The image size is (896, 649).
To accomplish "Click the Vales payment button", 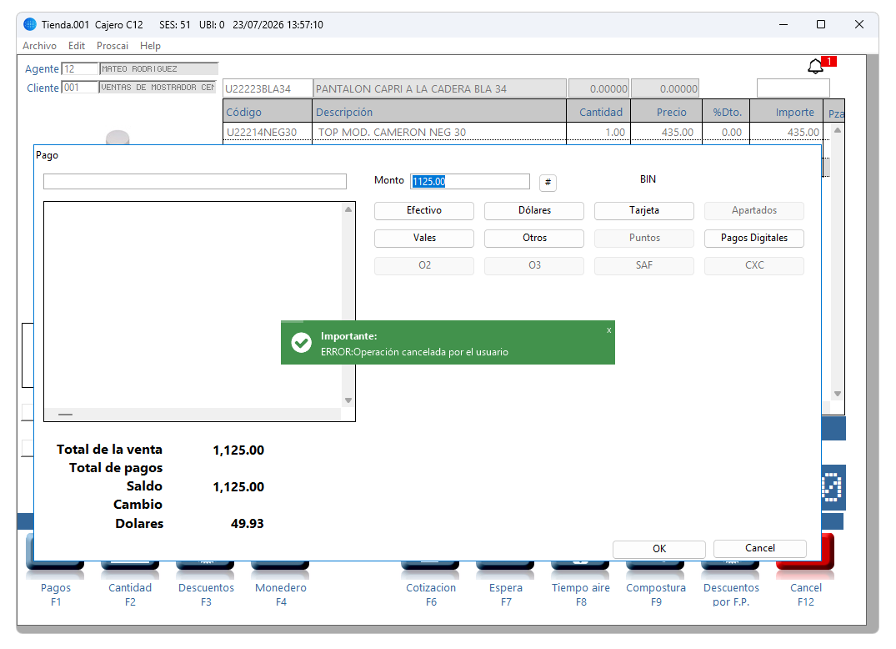I will click(x=424, y=238).
